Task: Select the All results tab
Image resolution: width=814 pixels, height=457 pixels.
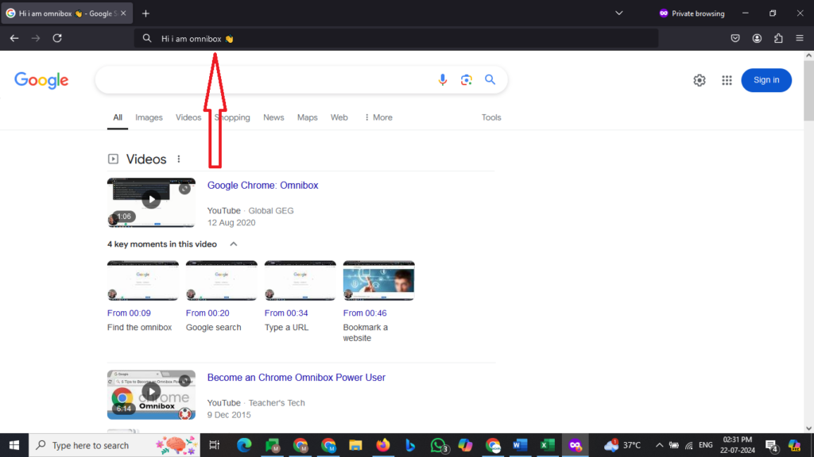Action: coord(118,117)
